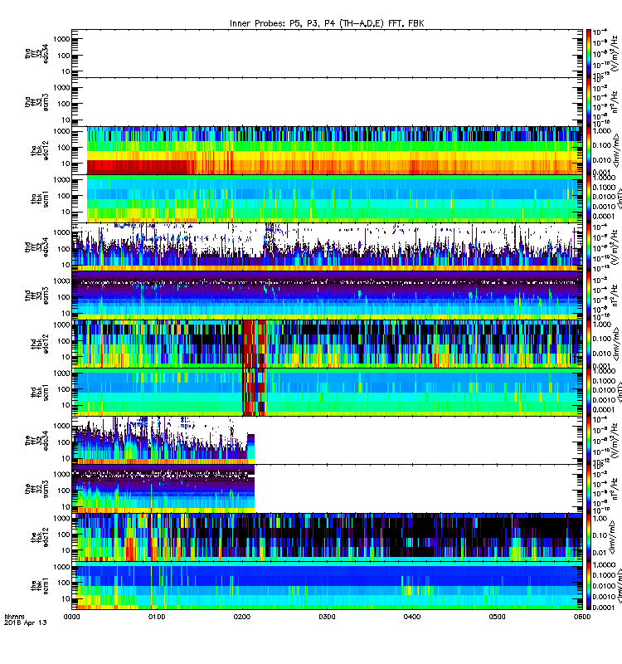The height and width of the screenshot is (664, 622).
Task: Click the color bar beside thd fff scm3 panel
Action: click(x=589, y=295)
